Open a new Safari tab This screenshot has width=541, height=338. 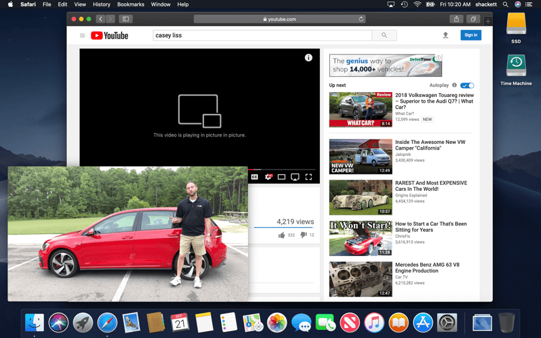[x=488, y=21]
